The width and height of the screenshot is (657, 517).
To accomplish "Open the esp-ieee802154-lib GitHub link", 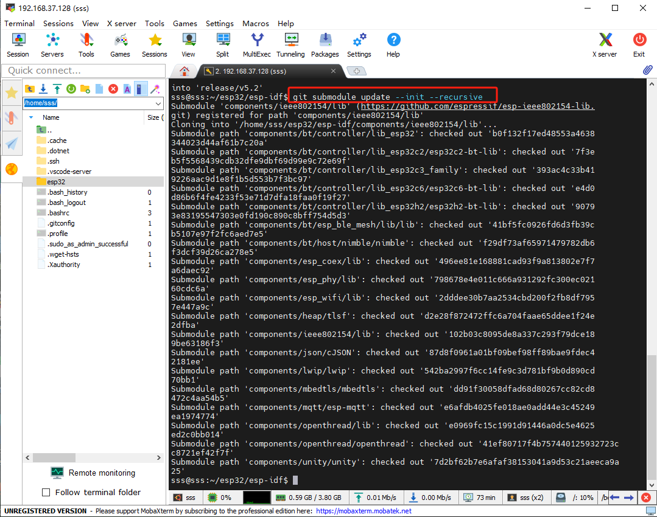I will (477, 106).
